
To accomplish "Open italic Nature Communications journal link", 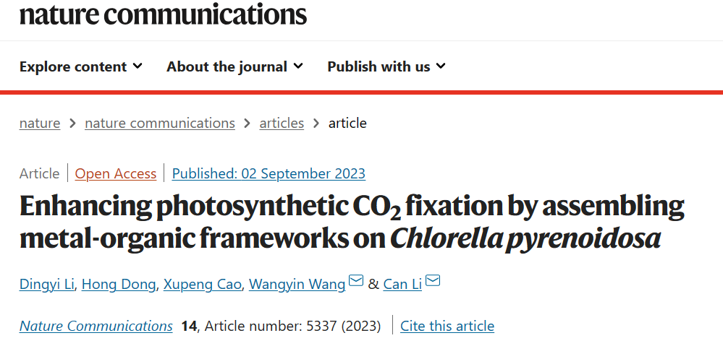I will pos(96,326).
